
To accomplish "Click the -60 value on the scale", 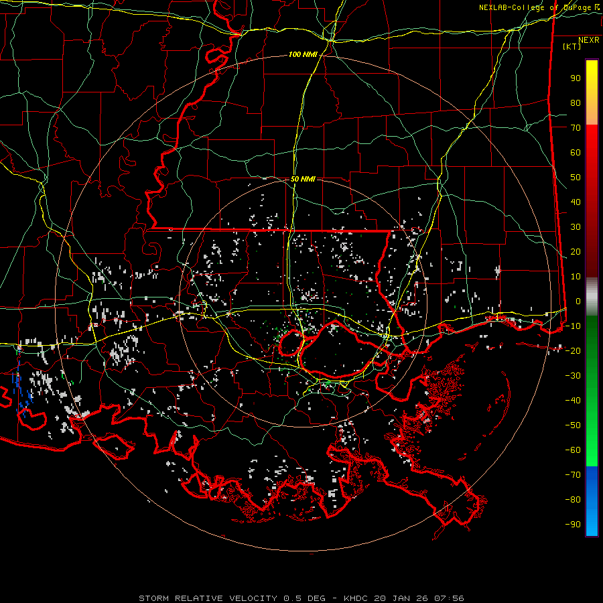I will 573,450.
